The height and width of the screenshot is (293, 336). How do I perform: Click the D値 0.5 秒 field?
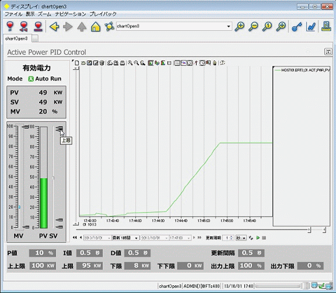click(x=137, y=253)
